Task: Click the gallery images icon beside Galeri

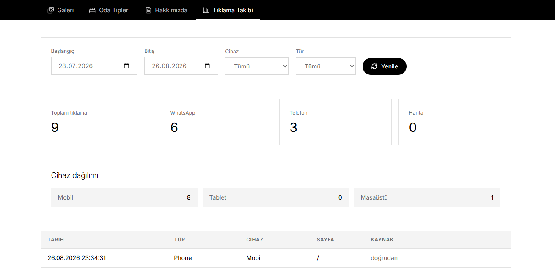Action: 51,10
